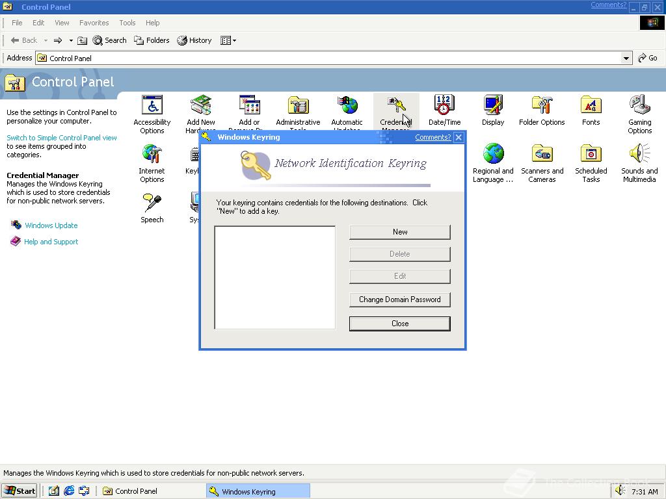Open the Favorites menu

coord(94,23)
